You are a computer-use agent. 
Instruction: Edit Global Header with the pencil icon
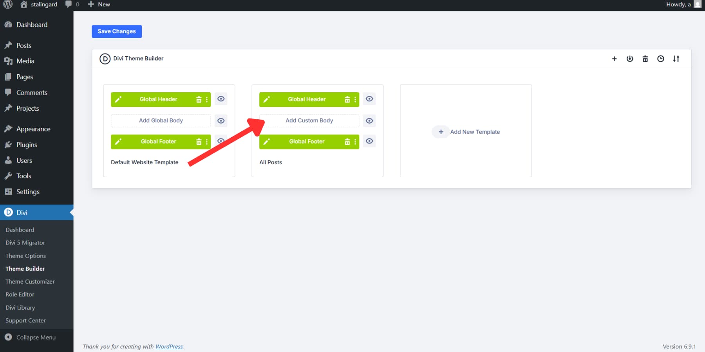point(118,99)
